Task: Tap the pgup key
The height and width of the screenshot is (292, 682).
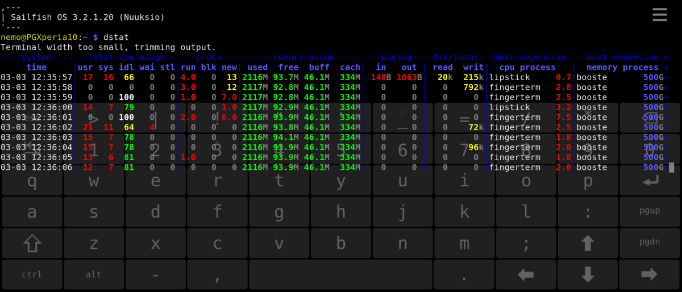Action: (x=650, y=211)
